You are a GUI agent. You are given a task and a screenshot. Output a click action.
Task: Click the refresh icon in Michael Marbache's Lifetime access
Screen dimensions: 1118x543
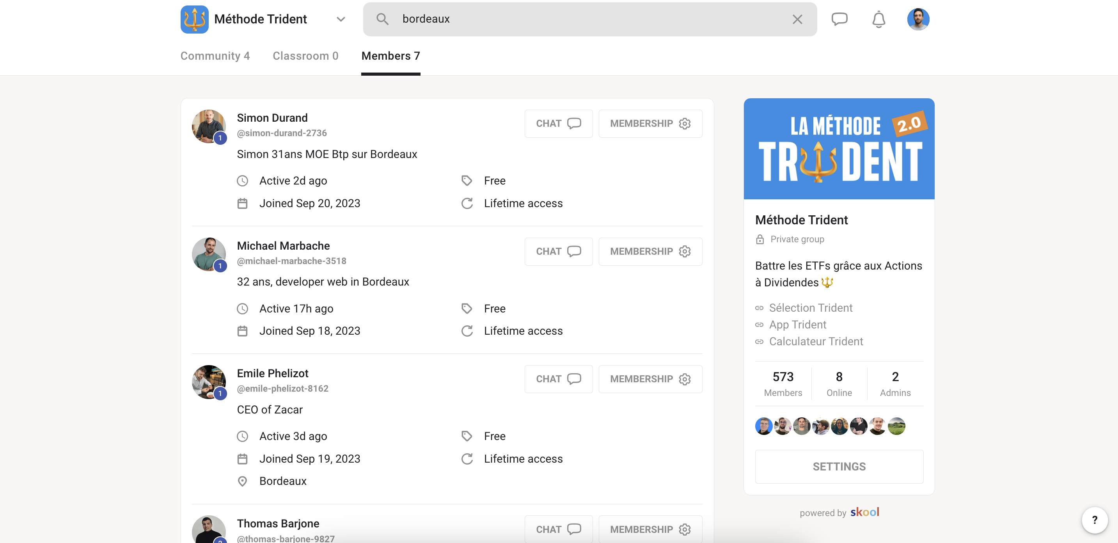[x=467, y=331]
